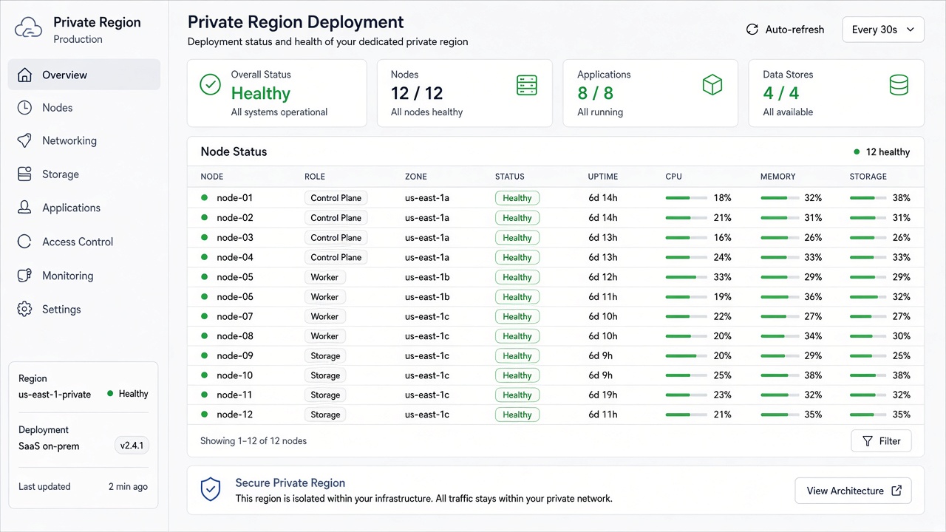This screenshot has width=946, height=532.
Task: Click the database icon in Data Stores card
Action: coord(899,86)
